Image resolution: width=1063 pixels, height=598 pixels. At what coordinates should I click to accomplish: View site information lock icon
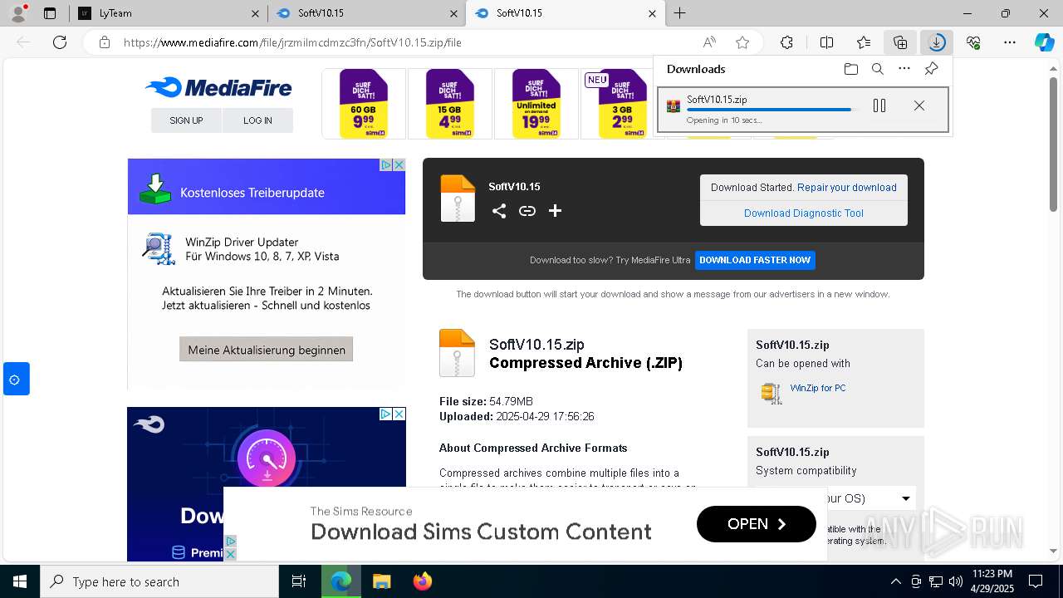104,42
